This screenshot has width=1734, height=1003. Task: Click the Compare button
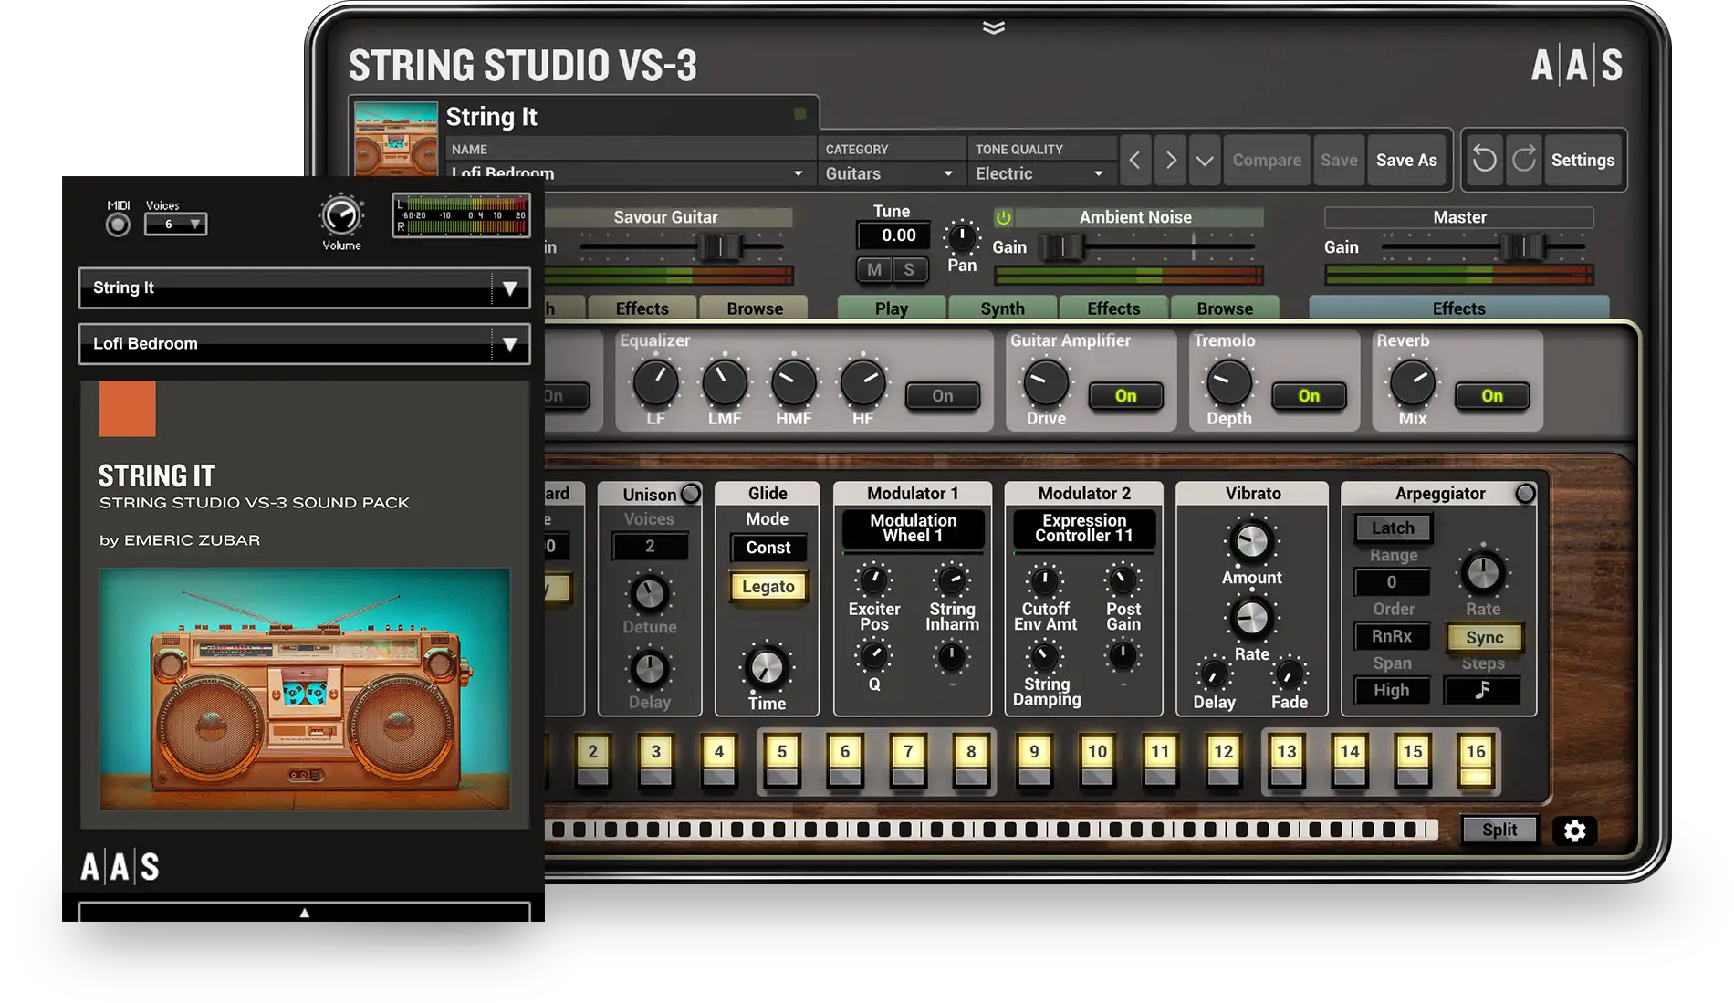[1267, 161]
